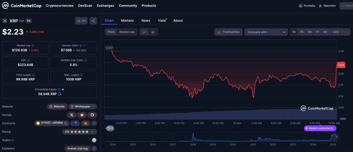
Task: Select the 1D timeframe
Action: click(294, 32)
